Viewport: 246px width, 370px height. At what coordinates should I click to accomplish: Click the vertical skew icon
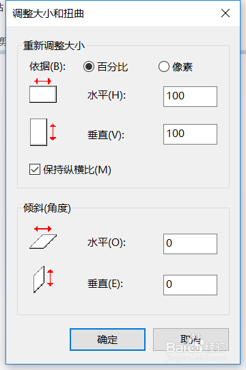[43, 280]
